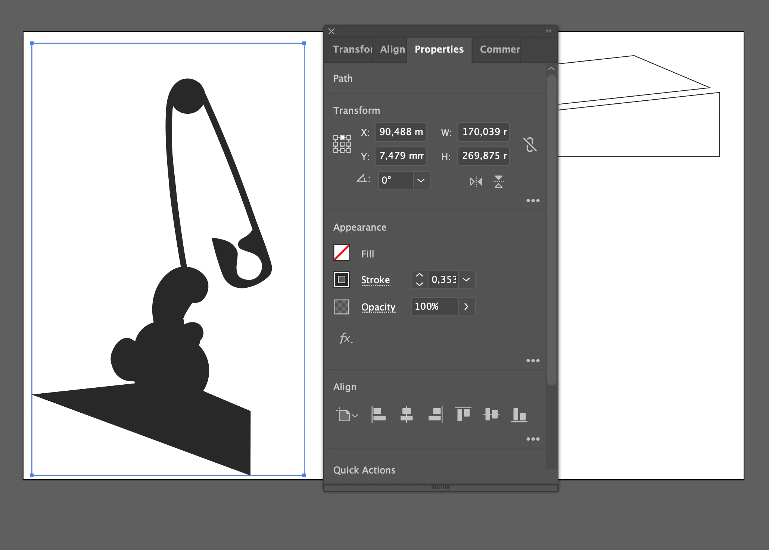Click Horizontal Align Right icon

(435, 415)
